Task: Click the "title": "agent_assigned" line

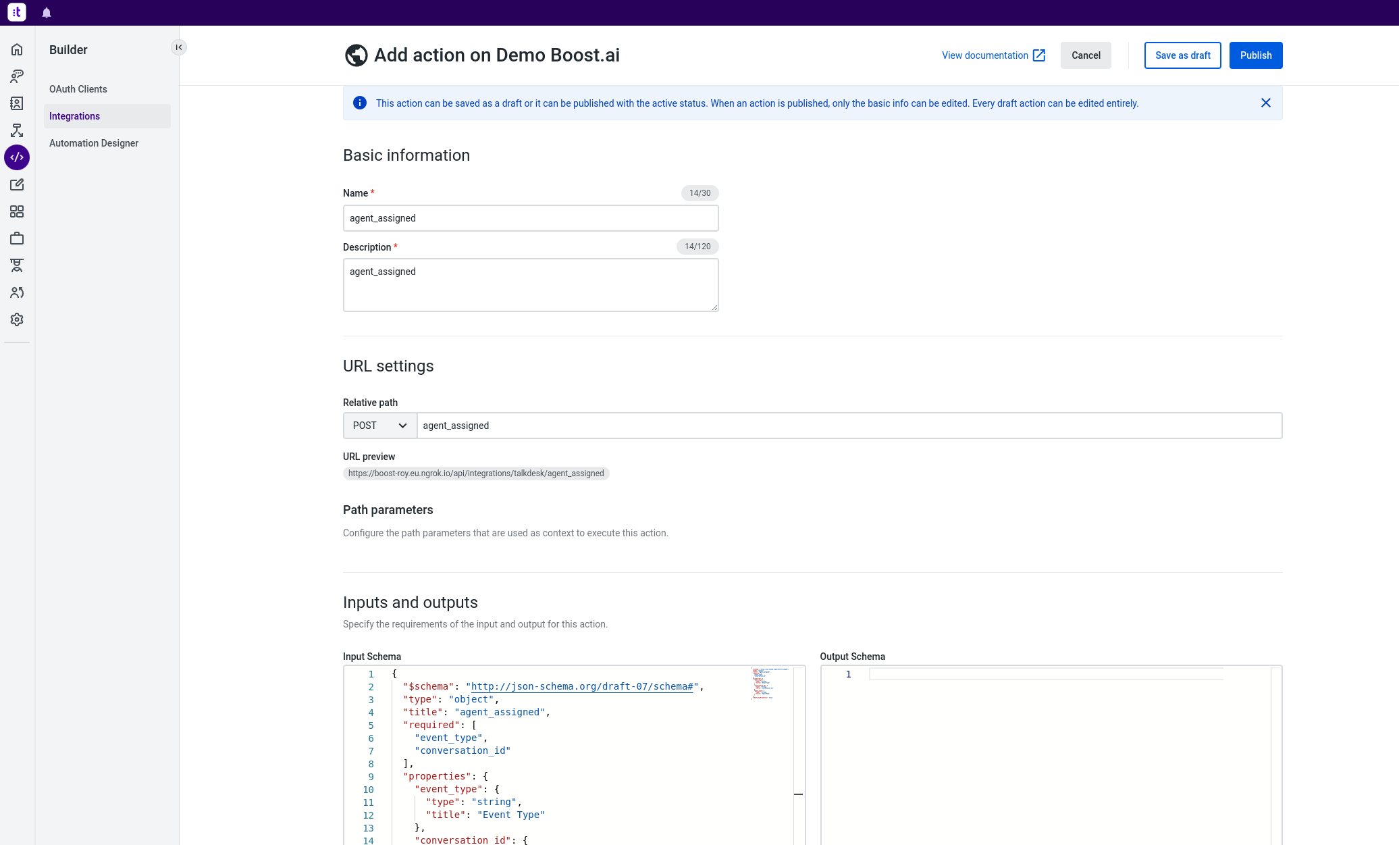Action: pyautogui.click(x=477, y=712)
